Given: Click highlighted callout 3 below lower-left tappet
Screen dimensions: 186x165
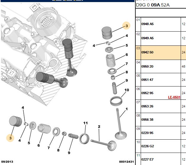Looking at the screenshot, I should [x=10, y=138].
